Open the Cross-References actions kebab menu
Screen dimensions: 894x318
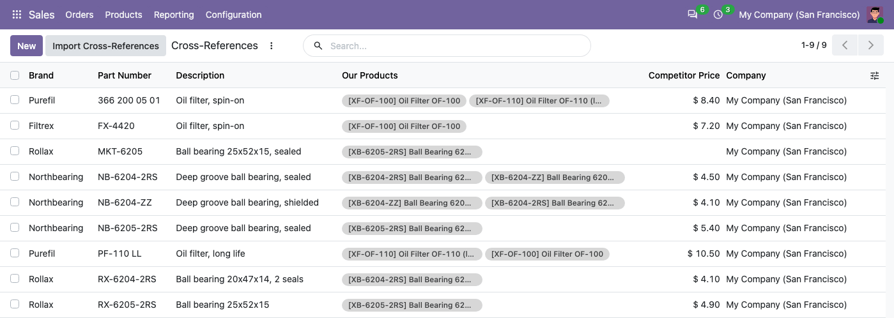272,46
